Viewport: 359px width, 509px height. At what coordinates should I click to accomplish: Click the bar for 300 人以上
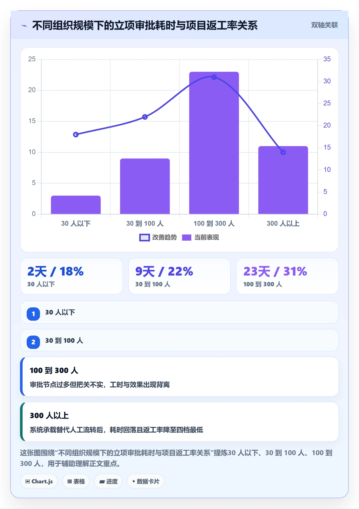pos(283,180)
